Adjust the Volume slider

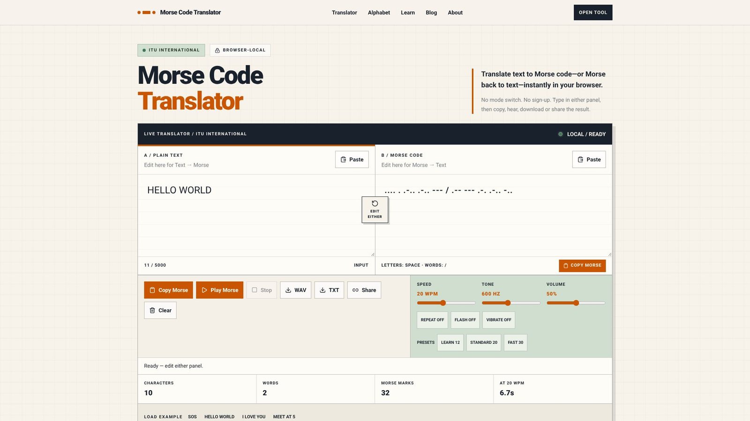576,303
